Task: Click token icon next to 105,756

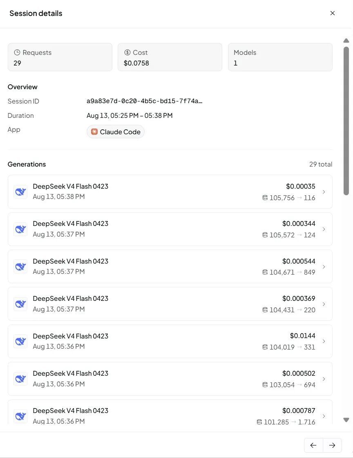Action: pyautogui.click(x=265, y=198)
